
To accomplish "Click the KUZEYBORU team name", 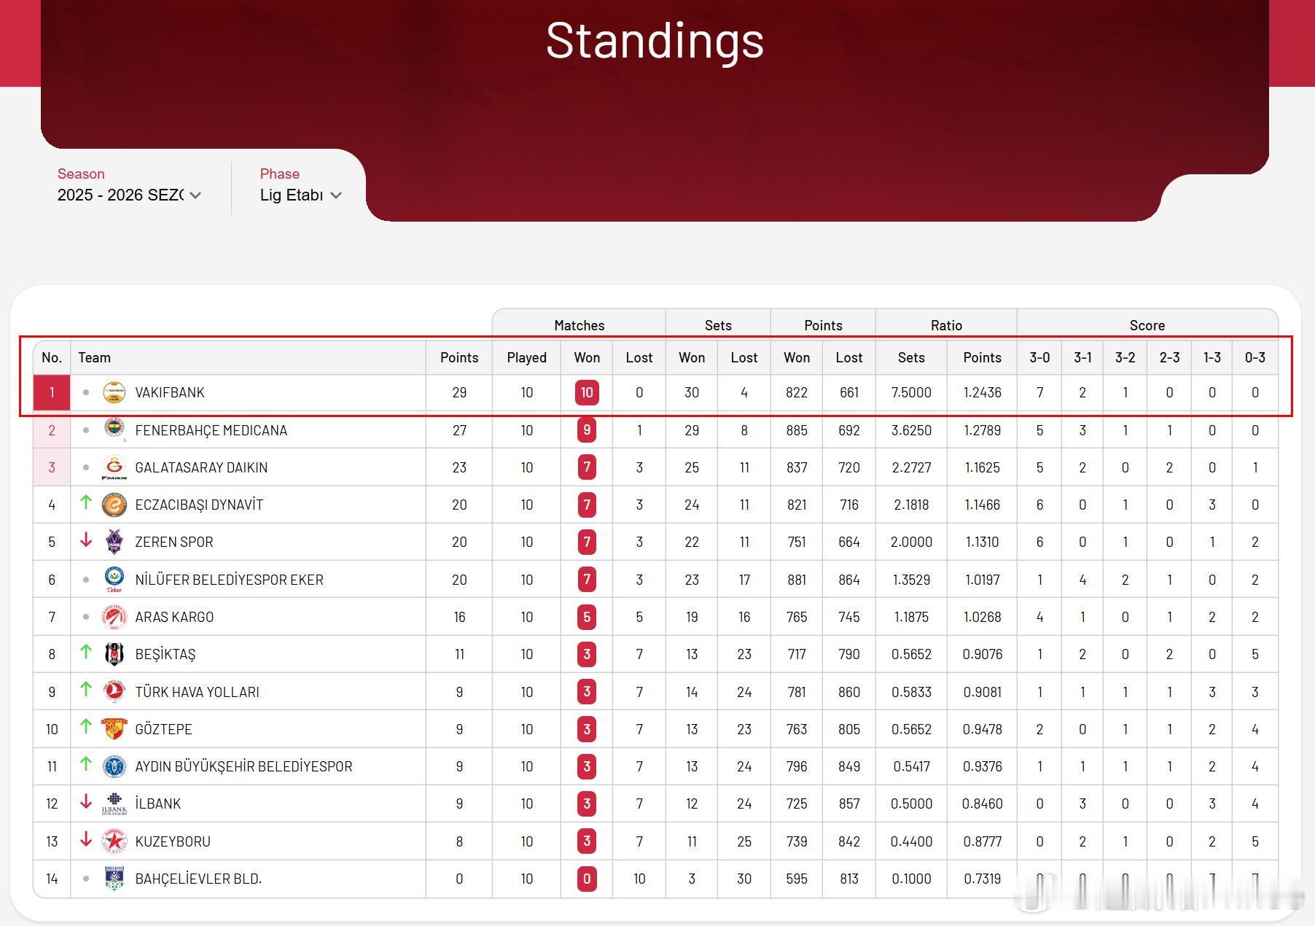I will click(x=173, y=841).
